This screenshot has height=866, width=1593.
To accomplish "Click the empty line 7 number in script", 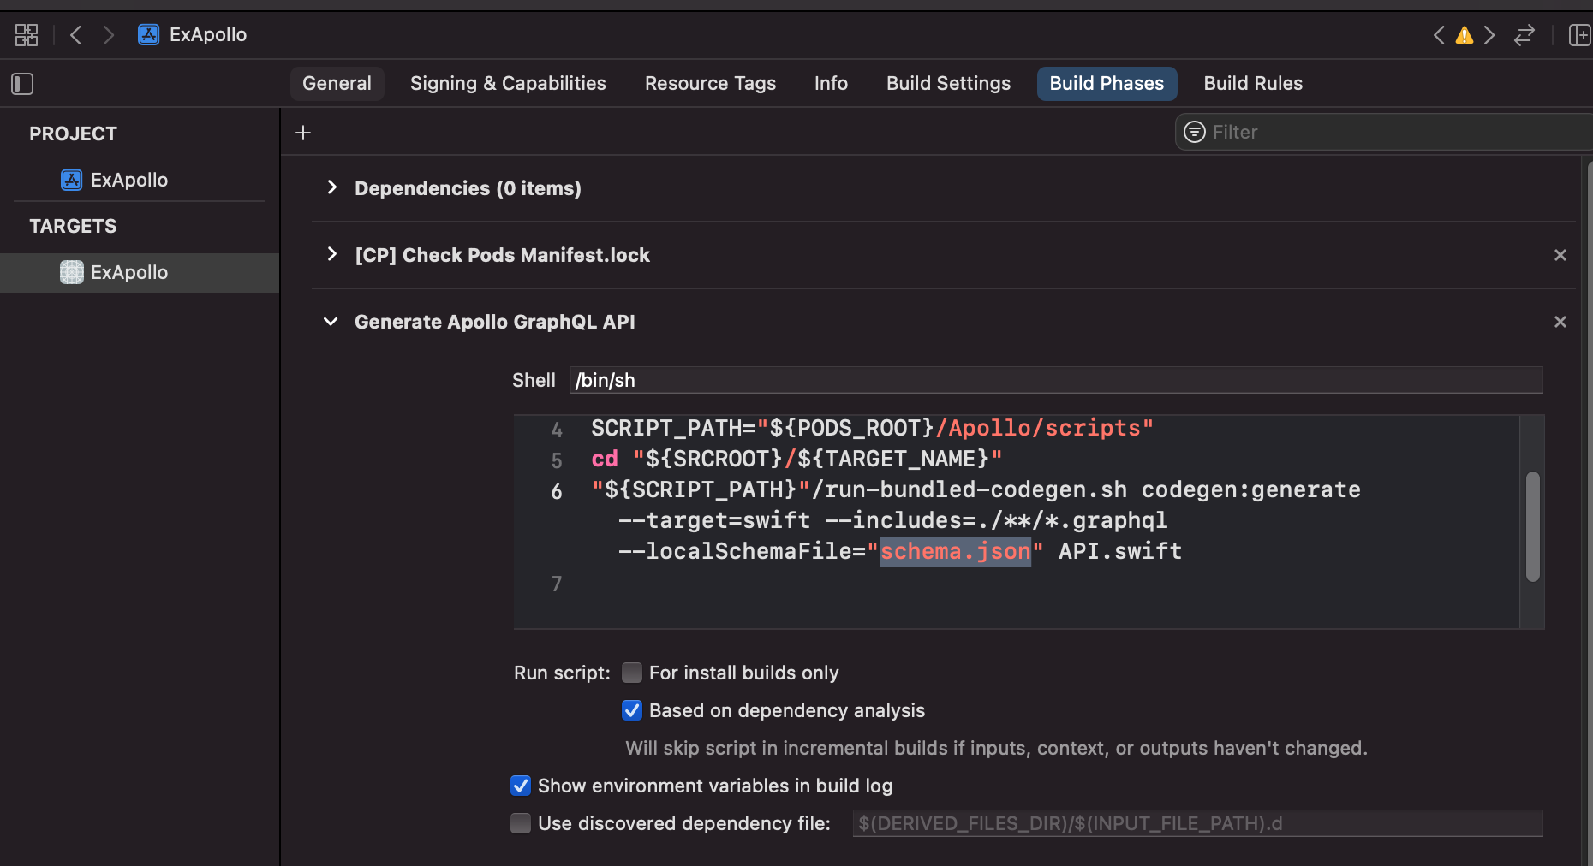I will coord(557,584).
